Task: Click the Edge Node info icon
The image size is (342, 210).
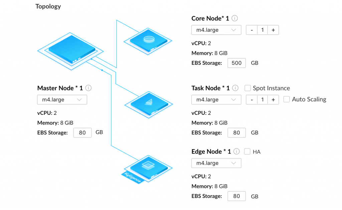Action: tap(236, 152)
